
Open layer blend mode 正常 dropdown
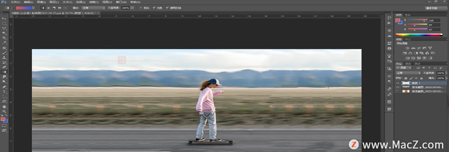point(408,73)
